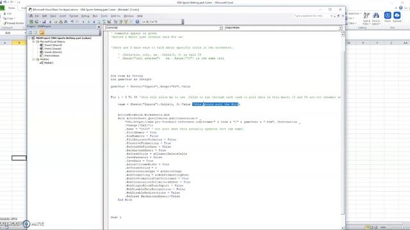Open the Format menu in VBA editor
The width and height of the screenshot is (410, 230).
coord(74,16)
